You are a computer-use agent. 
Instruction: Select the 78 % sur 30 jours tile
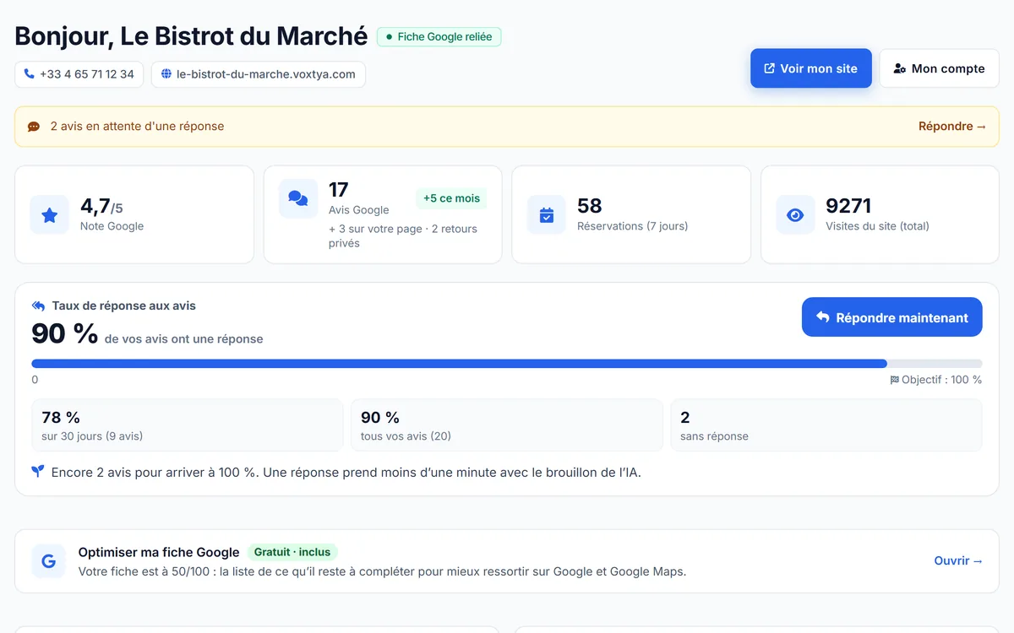pyautogui.click(x=188, y=425)
